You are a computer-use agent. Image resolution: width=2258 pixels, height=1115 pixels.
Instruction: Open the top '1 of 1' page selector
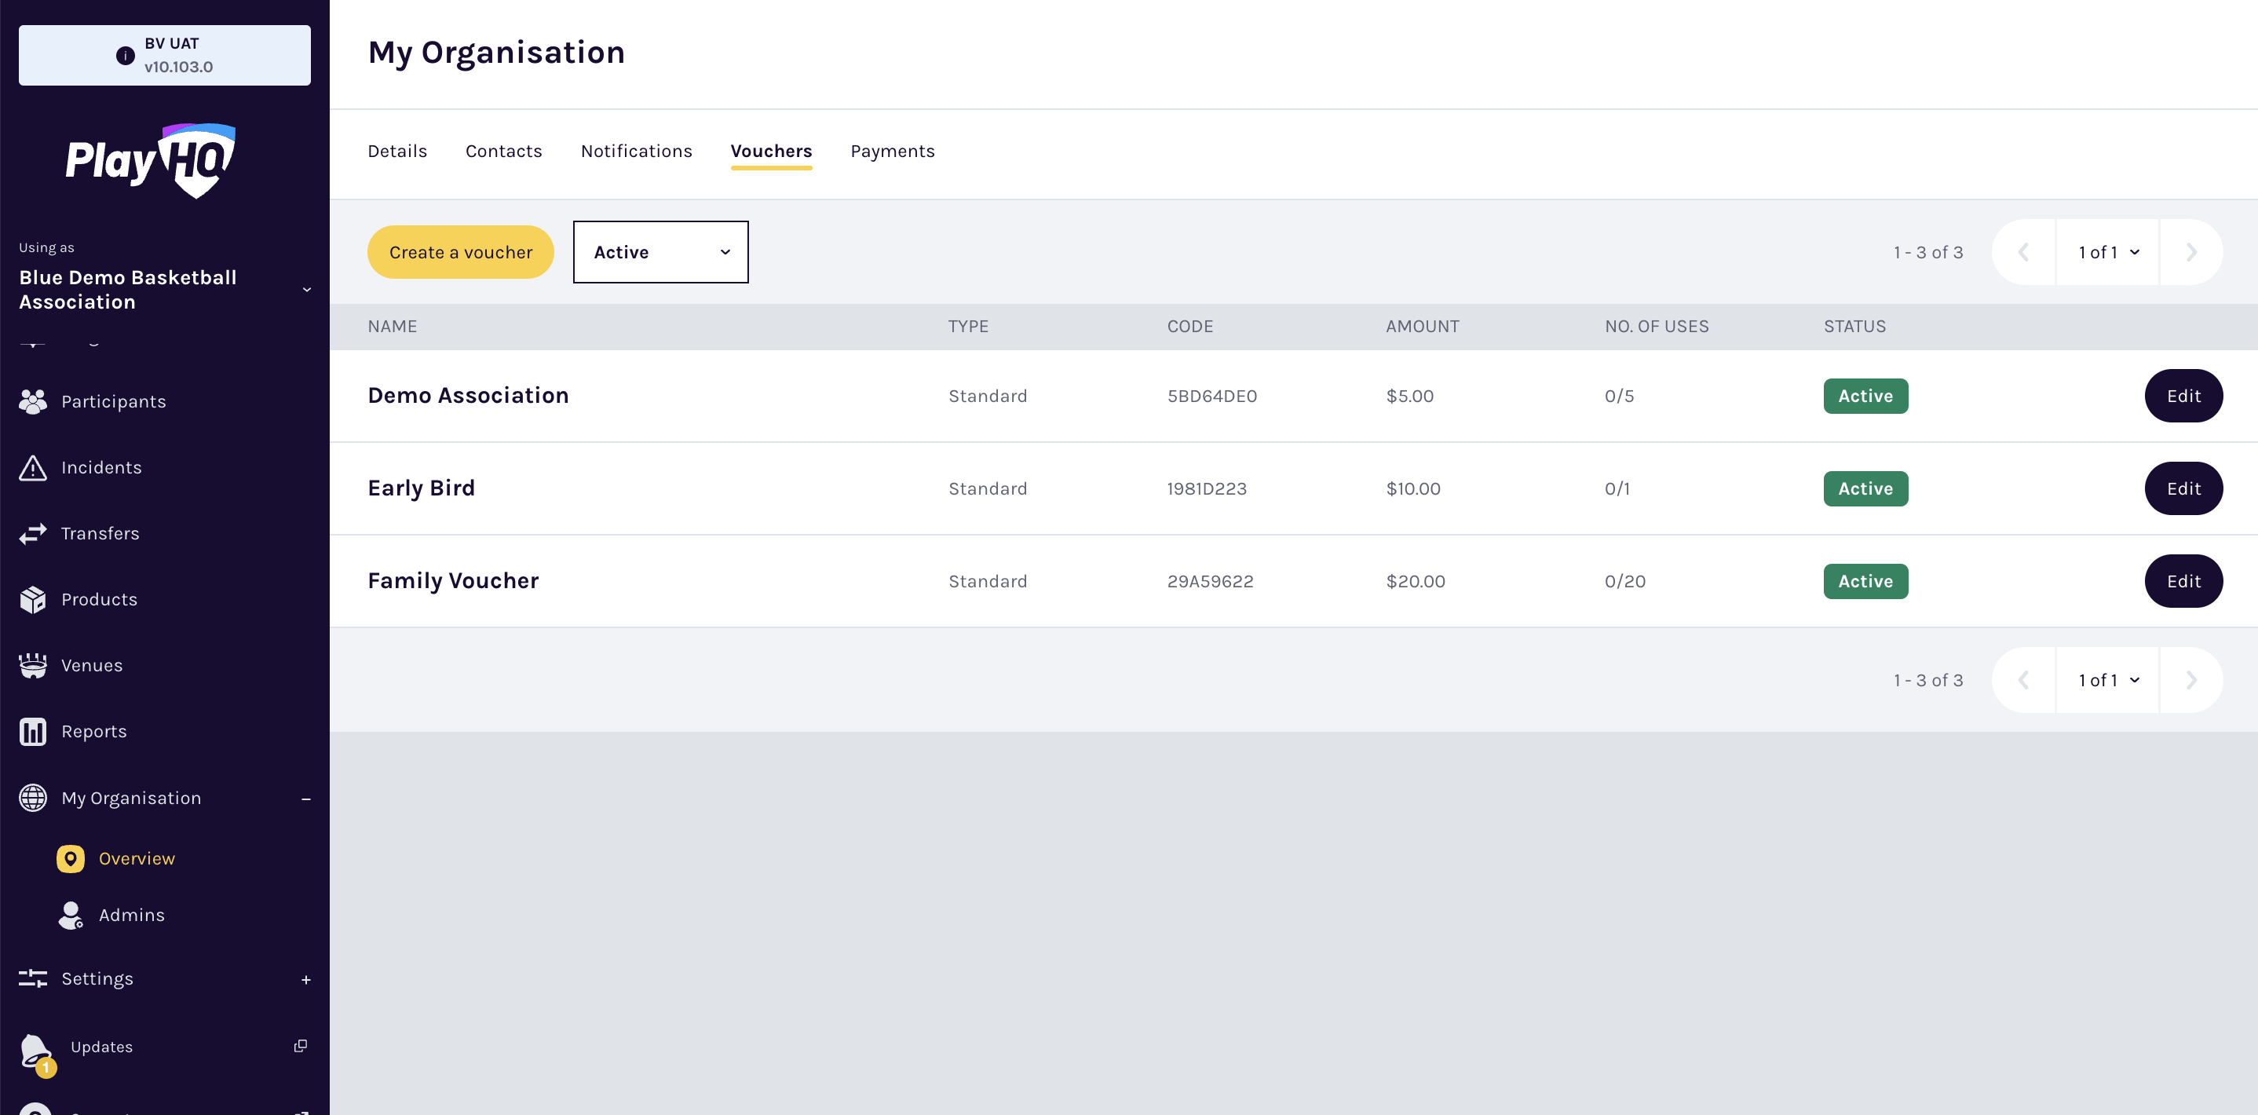pos(2107,253)
